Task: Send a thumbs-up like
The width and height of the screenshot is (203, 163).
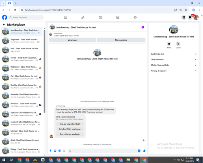Action: [144, 151]
